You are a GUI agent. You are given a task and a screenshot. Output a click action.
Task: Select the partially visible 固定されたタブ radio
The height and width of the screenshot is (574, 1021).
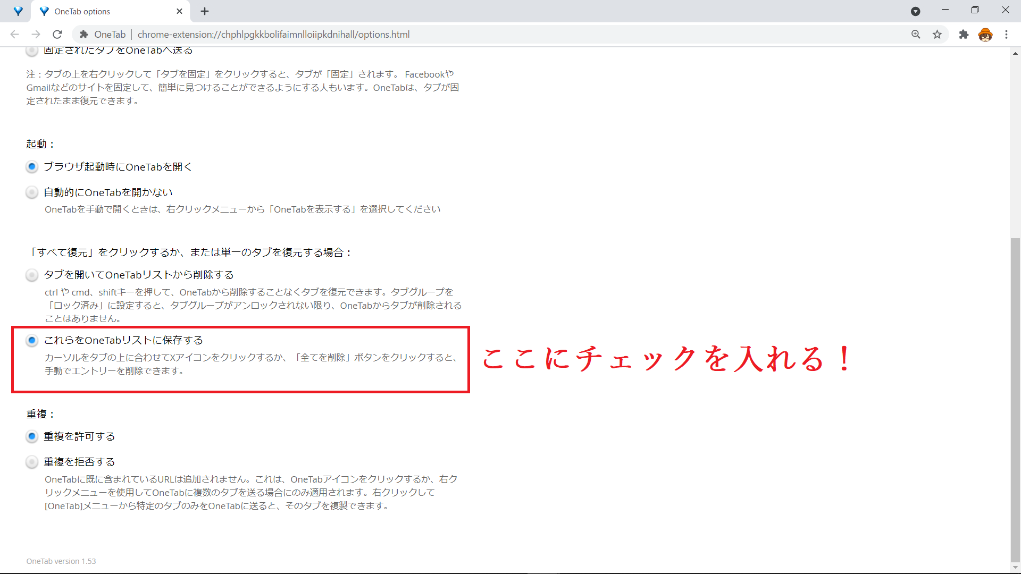[32, 51]
